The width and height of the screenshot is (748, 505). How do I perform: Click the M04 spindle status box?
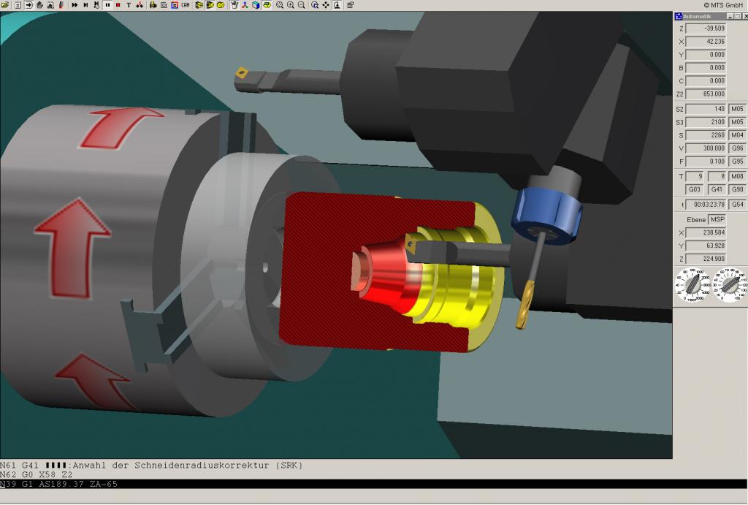737,135
